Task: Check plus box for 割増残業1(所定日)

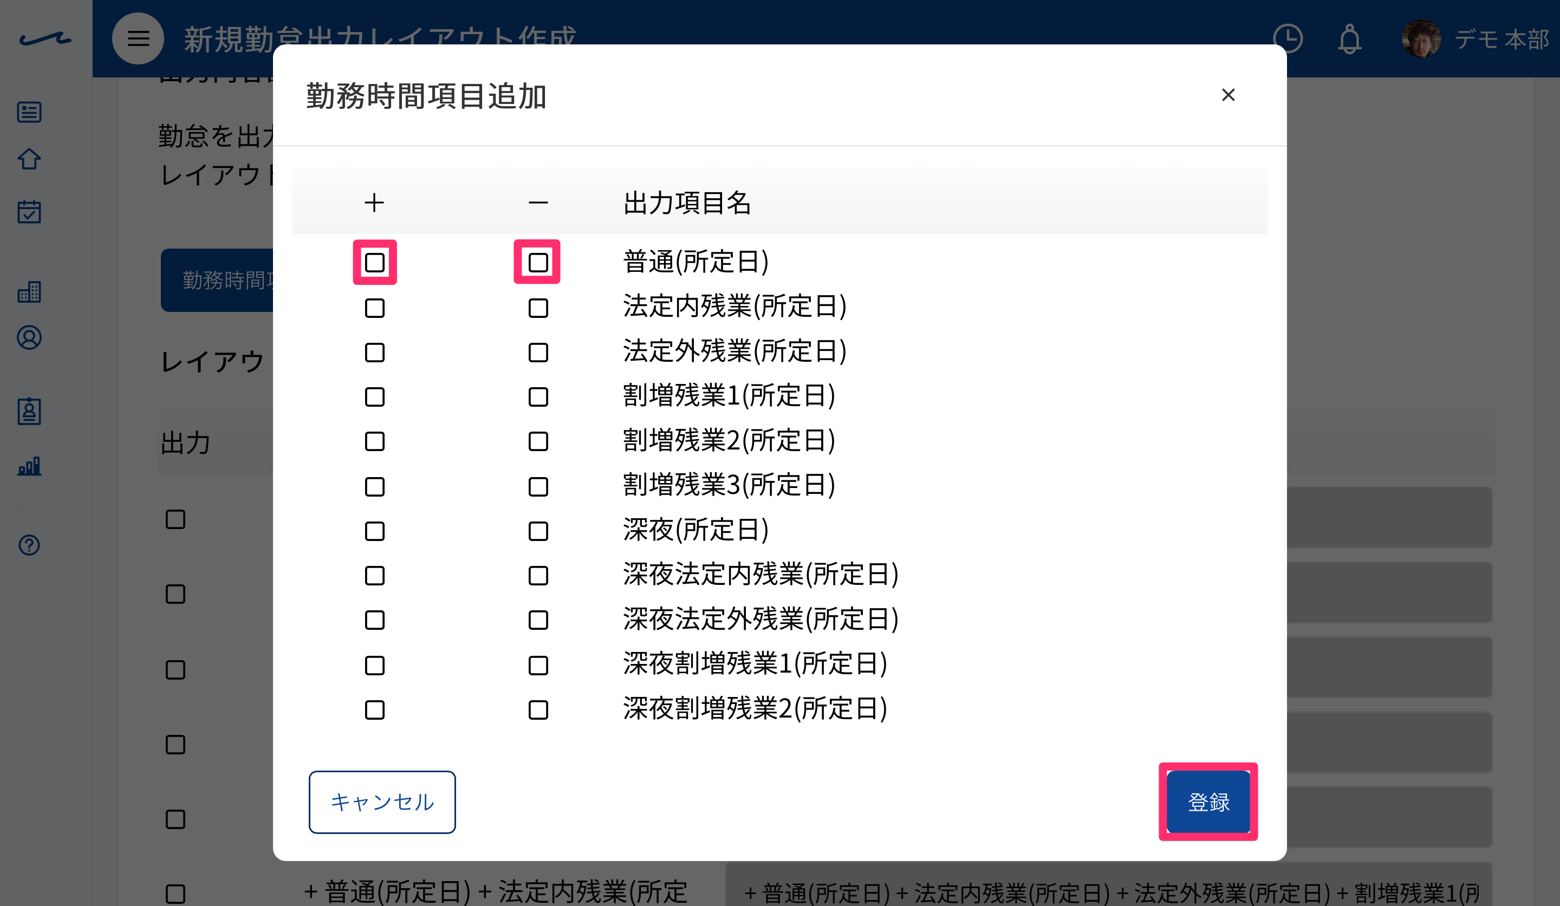Action: 374,397
